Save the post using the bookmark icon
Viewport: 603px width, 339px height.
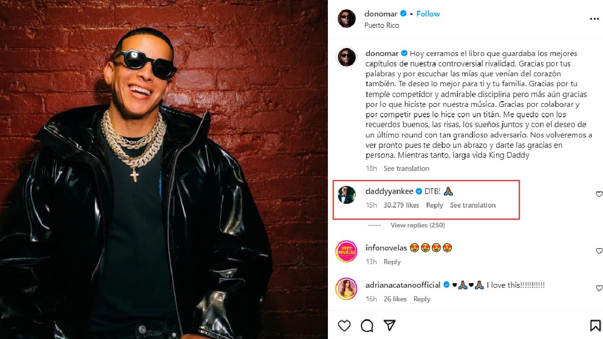tap(595, 325)
